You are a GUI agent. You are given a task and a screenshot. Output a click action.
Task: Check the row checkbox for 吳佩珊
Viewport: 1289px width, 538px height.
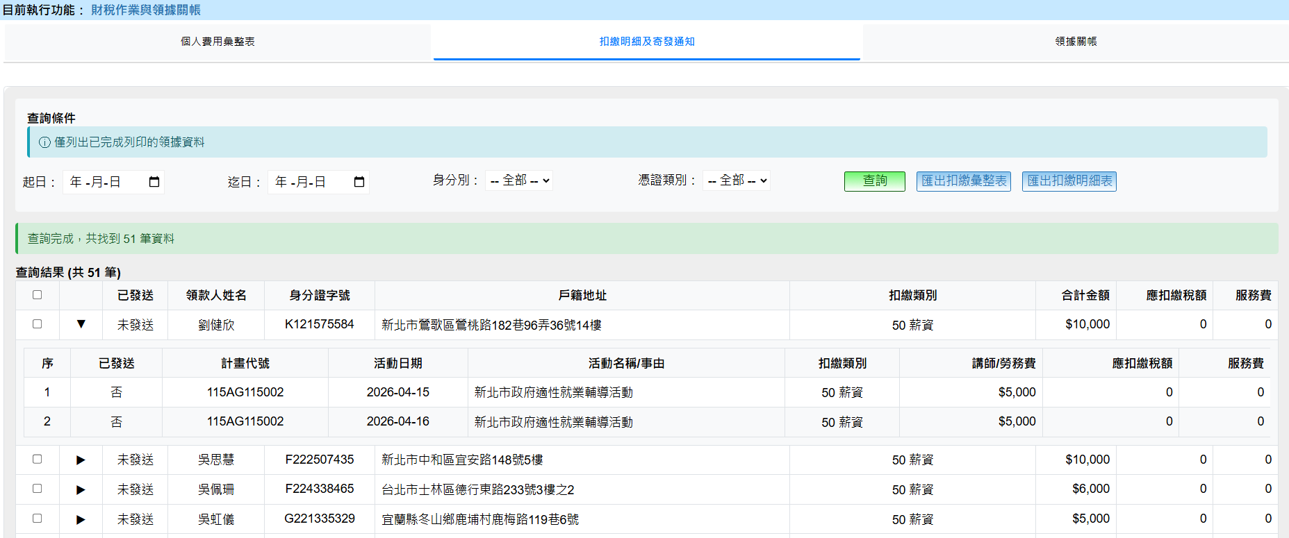pos(38,489)
